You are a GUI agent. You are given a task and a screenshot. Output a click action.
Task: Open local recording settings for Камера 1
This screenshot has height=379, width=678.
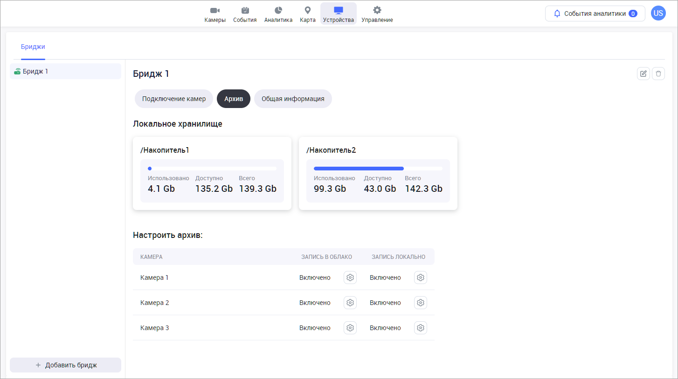click(x=421, y=277)
